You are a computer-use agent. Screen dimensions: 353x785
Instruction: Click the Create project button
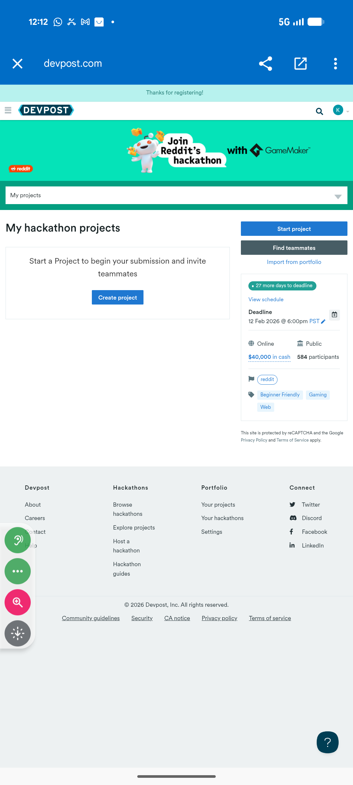click(x=118, y=297)
